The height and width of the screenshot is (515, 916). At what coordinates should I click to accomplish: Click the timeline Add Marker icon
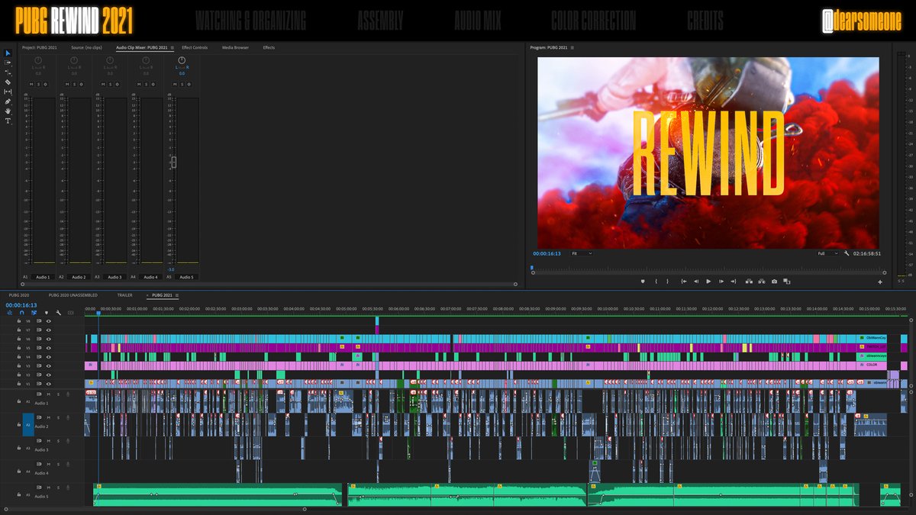[x=47, y=313]
